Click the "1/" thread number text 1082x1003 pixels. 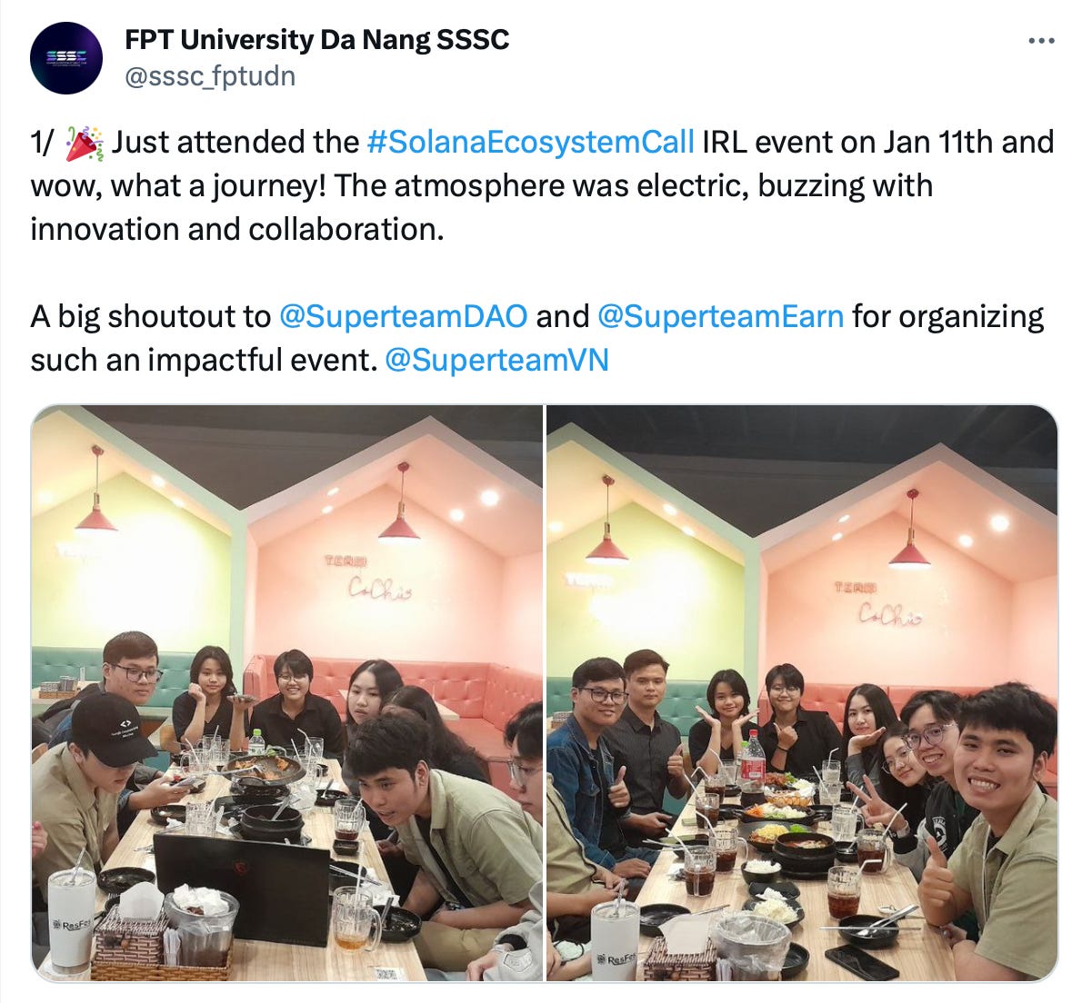pos(42,143)
